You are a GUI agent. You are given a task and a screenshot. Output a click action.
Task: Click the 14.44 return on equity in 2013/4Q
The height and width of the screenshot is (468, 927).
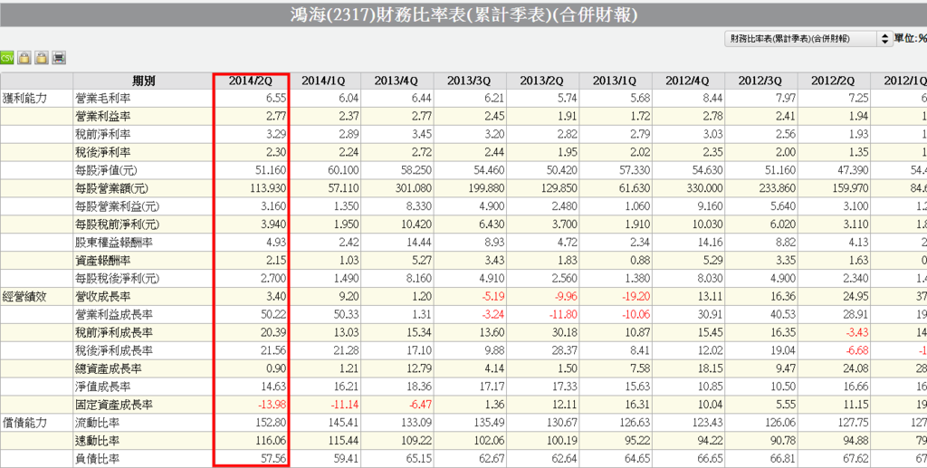(419, 243)
